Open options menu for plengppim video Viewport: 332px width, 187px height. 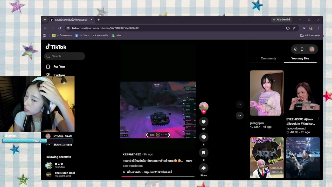click(282, 119)
